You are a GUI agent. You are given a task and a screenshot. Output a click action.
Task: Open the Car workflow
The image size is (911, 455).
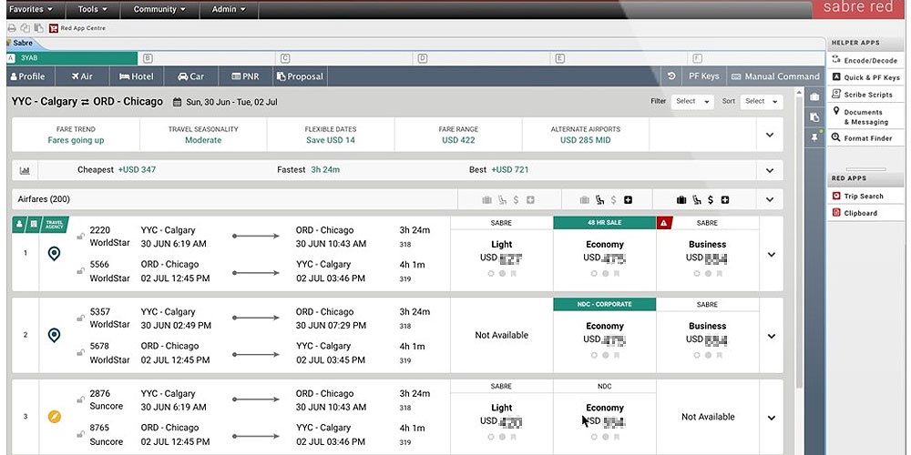click(x=191, y=76)
